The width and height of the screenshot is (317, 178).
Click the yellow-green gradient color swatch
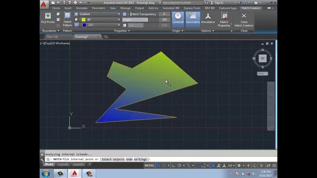84,20
